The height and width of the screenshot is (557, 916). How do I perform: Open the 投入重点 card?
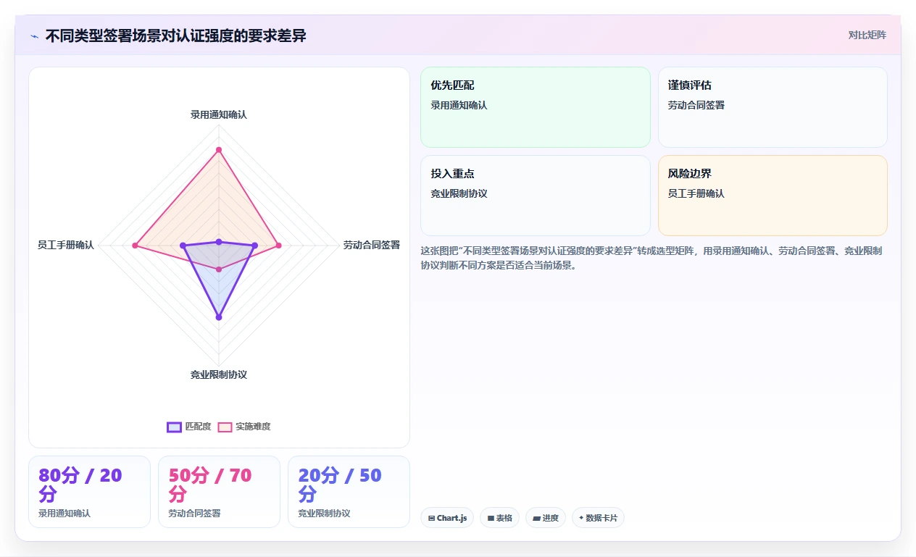pyautogui.click(x=536, y=196)
